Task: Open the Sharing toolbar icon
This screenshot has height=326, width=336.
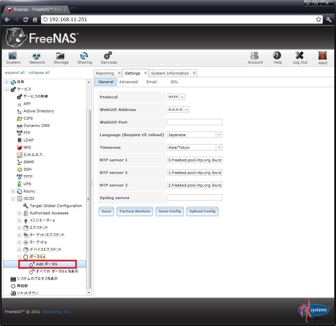Action: pyautogui.click(x=84, y=58)
